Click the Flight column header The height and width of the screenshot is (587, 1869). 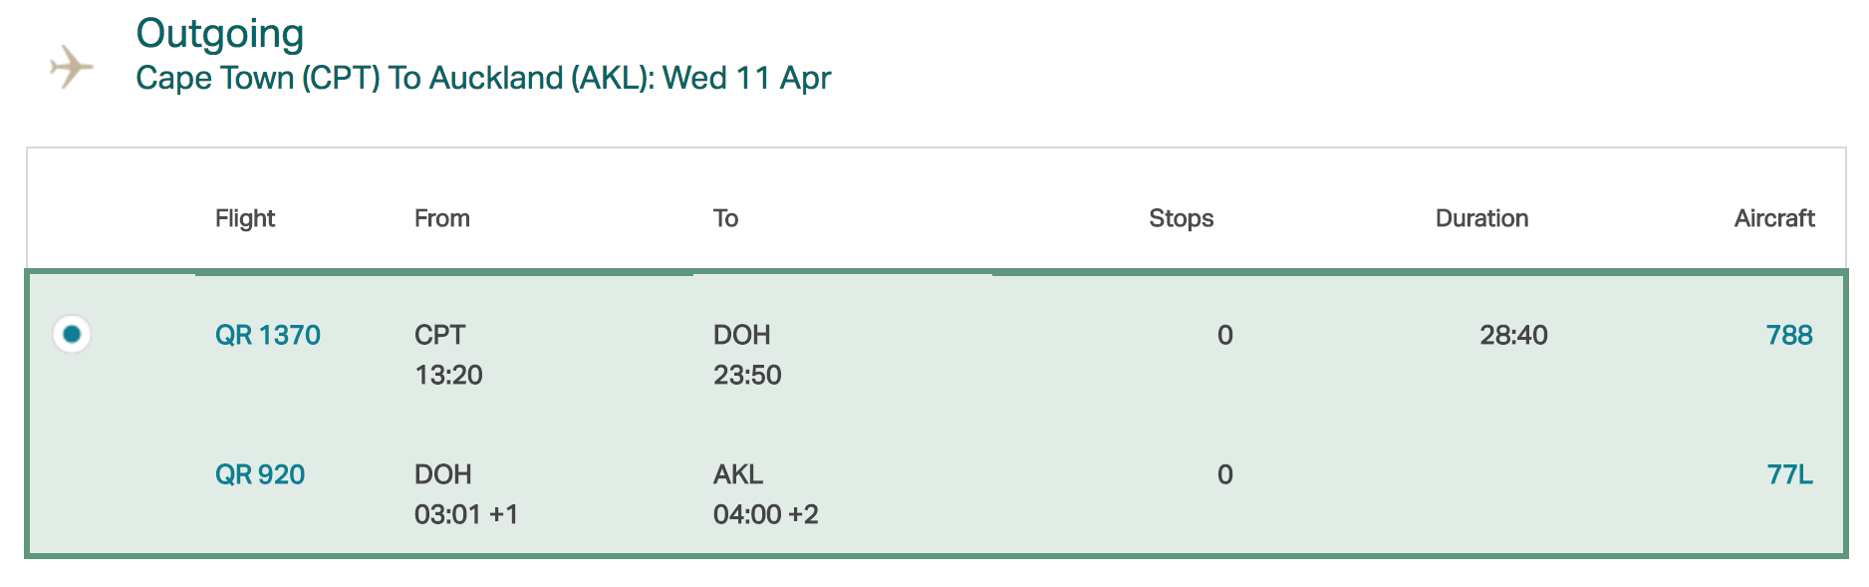(245, 218)
